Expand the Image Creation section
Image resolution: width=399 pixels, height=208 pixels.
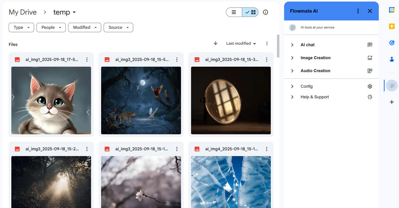(315, 58)
